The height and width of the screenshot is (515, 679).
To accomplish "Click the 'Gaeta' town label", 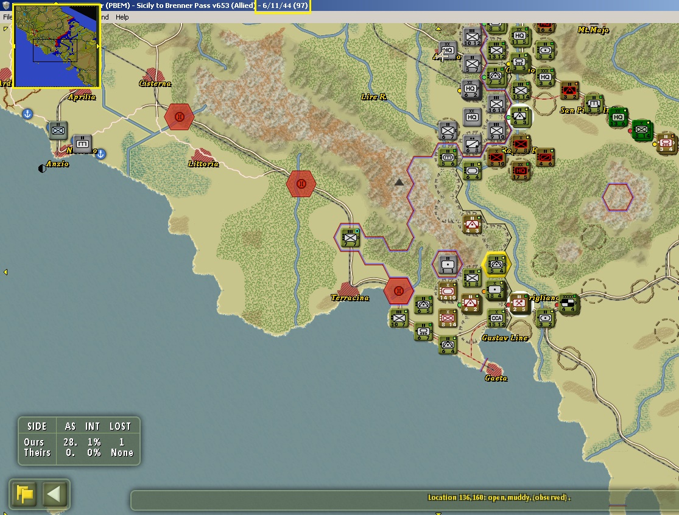I will [496, 378].
